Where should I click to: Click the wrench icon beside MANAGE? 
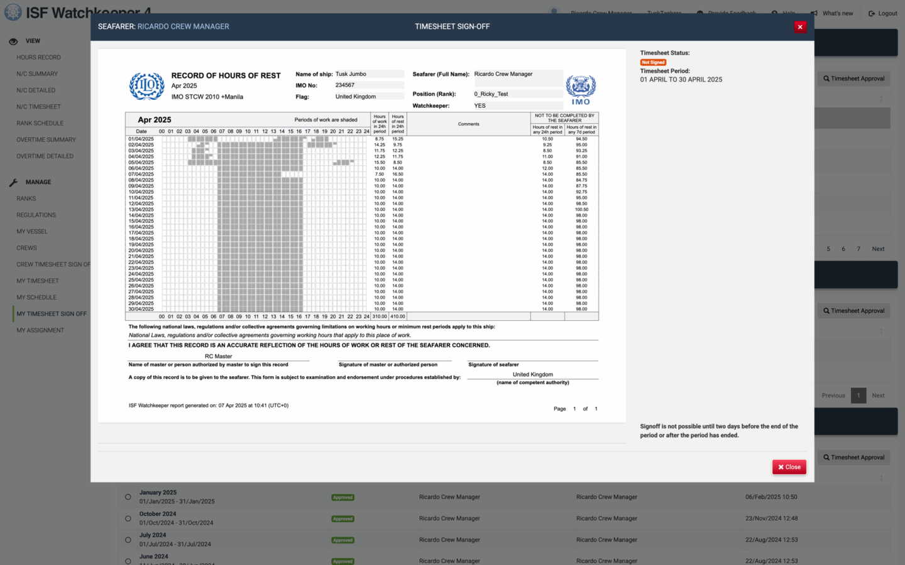coord(13,183)
